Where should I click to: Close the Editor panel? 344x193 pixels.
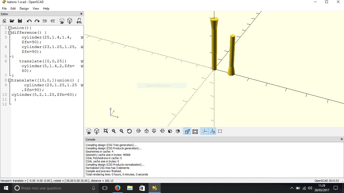pos(81,14)
